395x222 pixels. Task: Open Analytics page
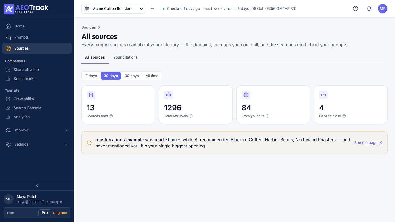click(37, 117)
